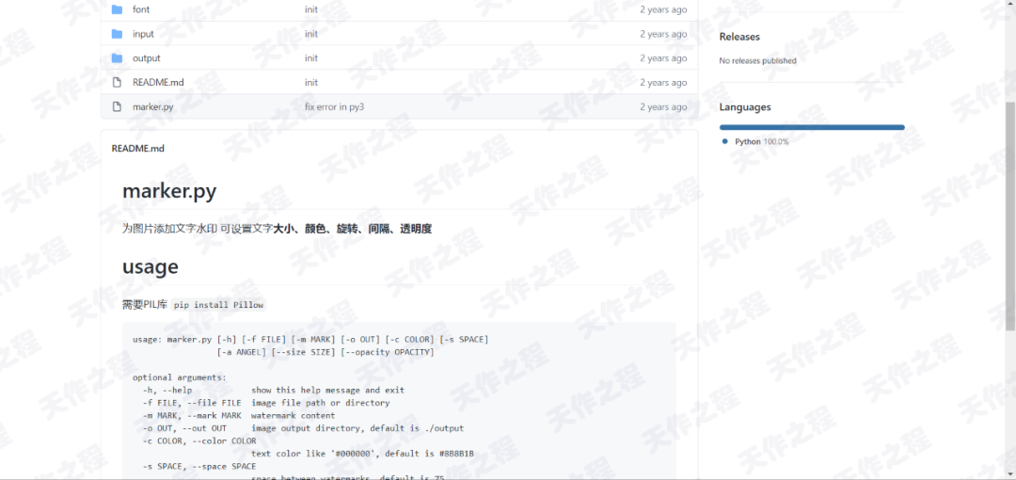Click the README.md header above the readme
This screenshot has width=1016, height=480.
coord(138,149)
